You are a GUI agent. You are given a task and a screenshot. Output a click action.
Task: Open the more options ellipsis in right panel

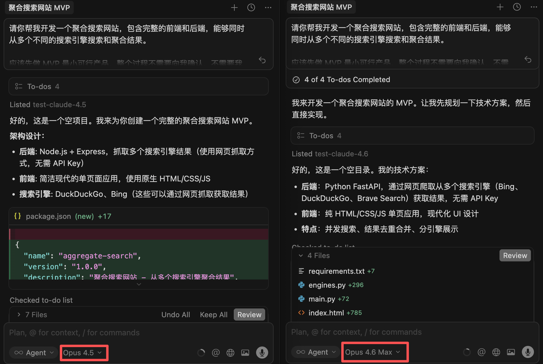pos(534,7)
